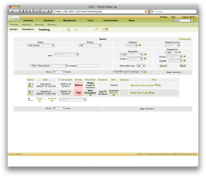Screen dimensions: 206x177
Task: Click the info icon beside tech assignee
Action: pos(105,91)
